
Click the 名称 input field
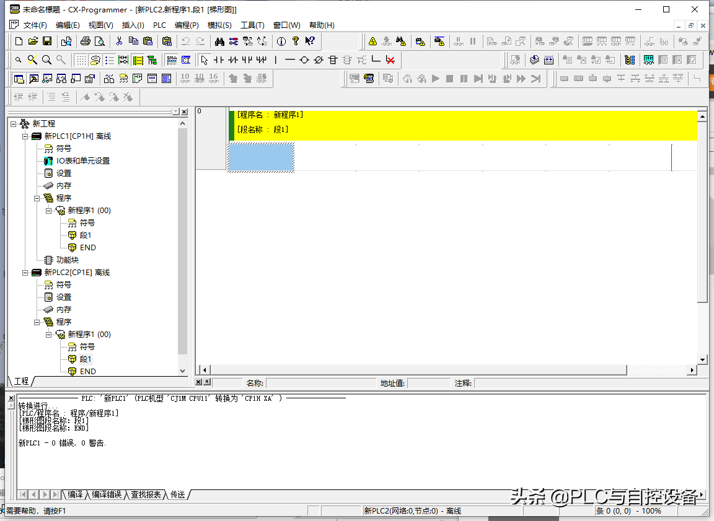(x=320, y=383)
